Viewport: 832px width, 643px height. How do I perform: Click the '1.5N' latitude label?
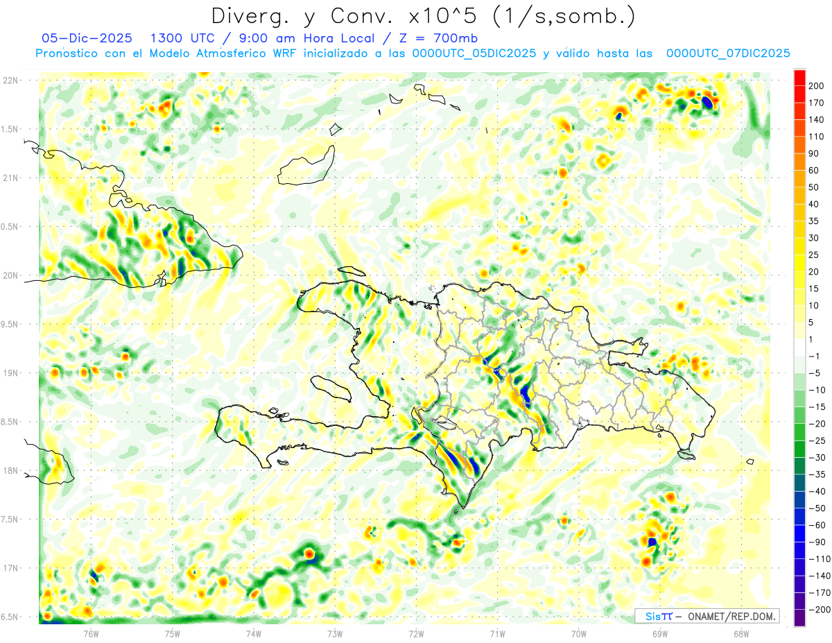tap(11, 129)
